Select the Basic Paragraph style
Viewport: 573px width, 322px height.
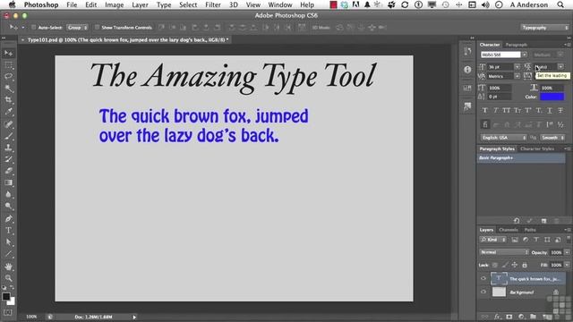pos(521,158)
